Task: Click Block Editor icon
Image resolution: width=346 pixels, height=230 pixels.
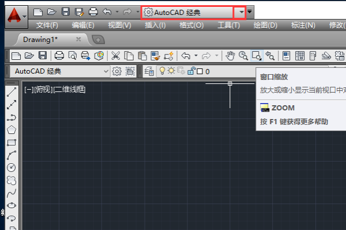Action: point(169,56)
